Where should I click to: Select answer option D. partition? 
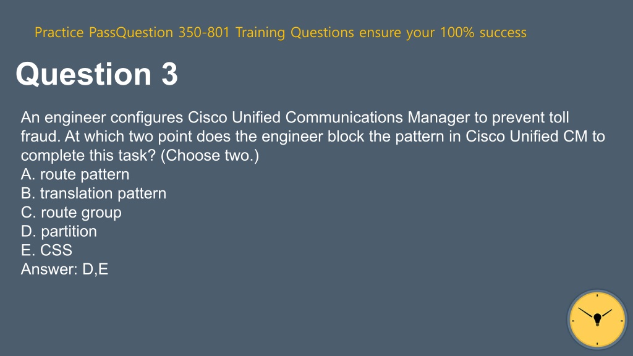pos(59,231)
